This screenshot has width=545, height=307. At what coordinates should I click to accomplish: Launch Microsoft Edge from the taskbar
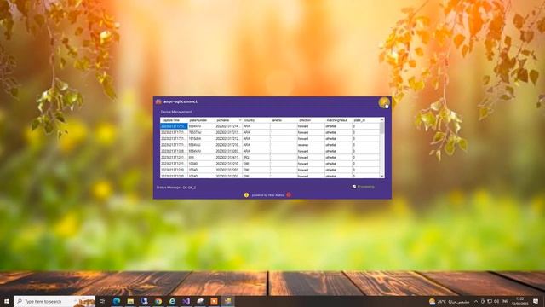(117, 301)
